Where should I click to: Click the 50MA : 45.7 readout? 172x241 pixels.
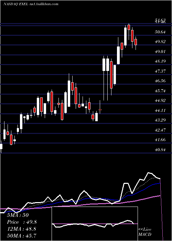(21, 235)
